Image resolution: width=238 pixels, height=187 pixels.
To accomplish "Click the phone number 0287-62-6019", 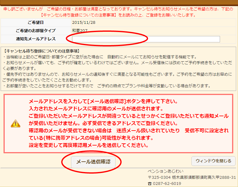I will pyautogui.click(x=167, y=184).
